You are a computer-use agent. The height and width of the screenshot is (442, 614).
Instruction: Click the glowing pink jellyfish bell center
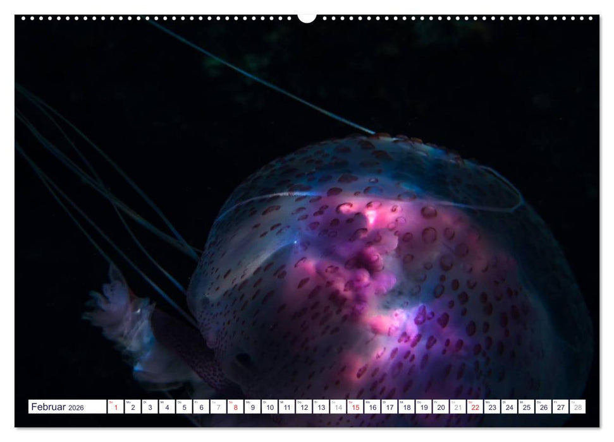pyautogui.click(x=373, y=265)
